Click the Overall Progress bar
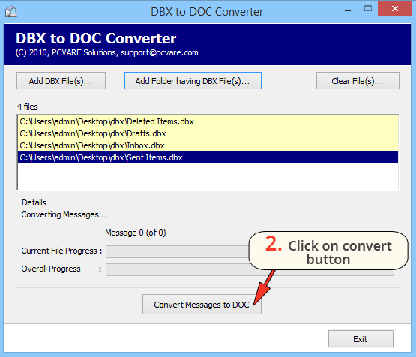416x357 pixels. tap(250, 270)
